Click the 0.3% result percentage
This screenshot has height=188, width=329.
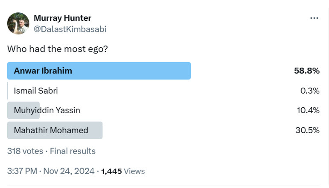click(310, 91)
